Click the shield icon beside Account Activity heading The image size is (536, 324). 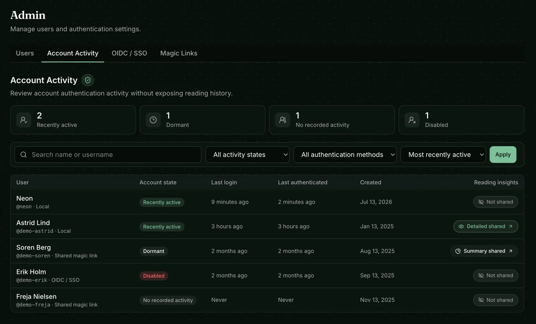coord(88,80)
